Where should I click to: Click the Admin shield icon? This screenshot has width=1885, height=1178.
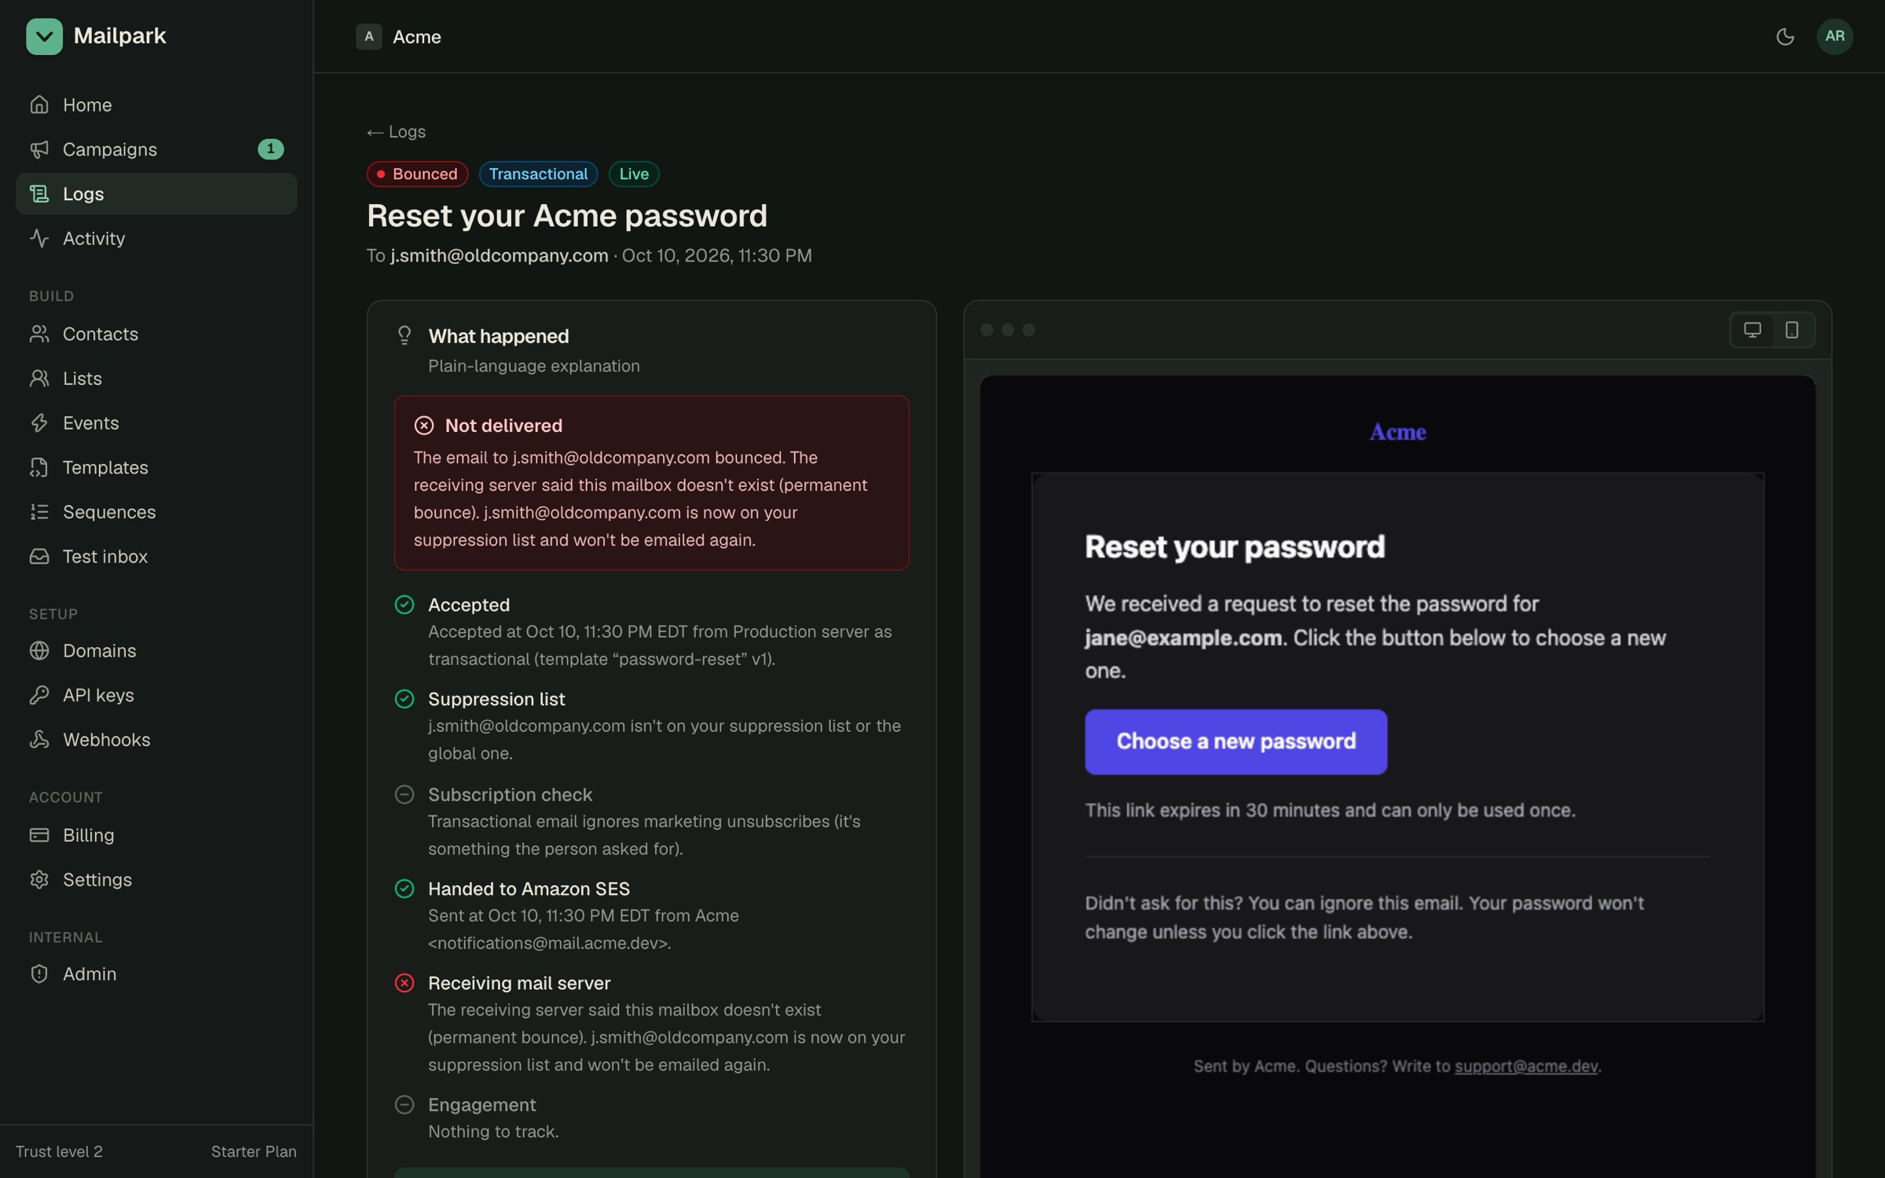click(x=39, y=974)
